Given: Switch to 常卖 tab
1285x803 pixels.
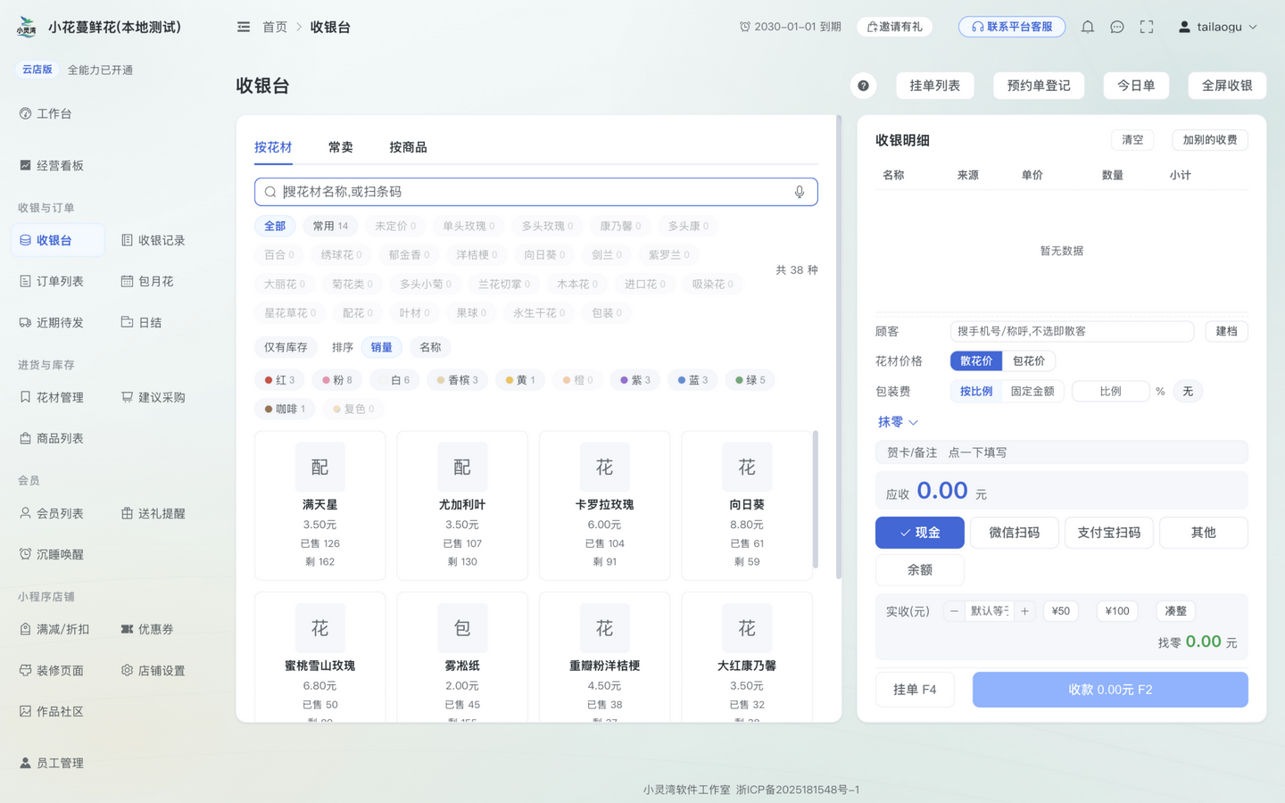Looking at the screenshot, I should click(340, 147).
